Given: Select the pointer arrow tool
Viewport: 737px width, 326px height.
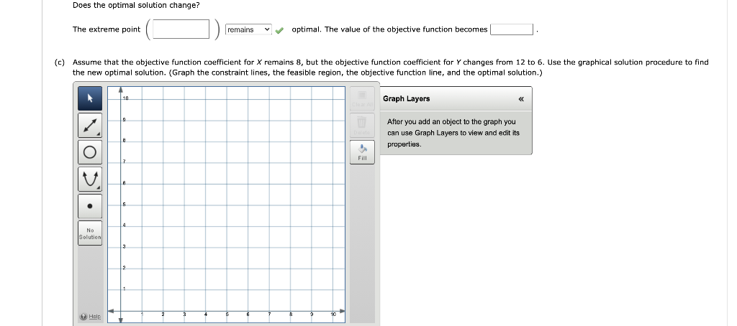Looking at the screenshot, I should tap(90, 98).
